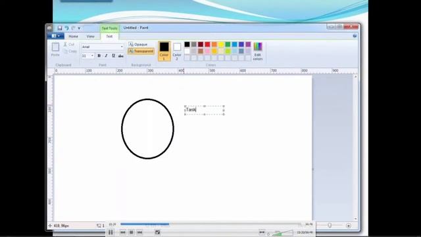This screenshot has height=237, width=421.
Task: Pick the black swatch in palette
Action: (x=187, y=44)
